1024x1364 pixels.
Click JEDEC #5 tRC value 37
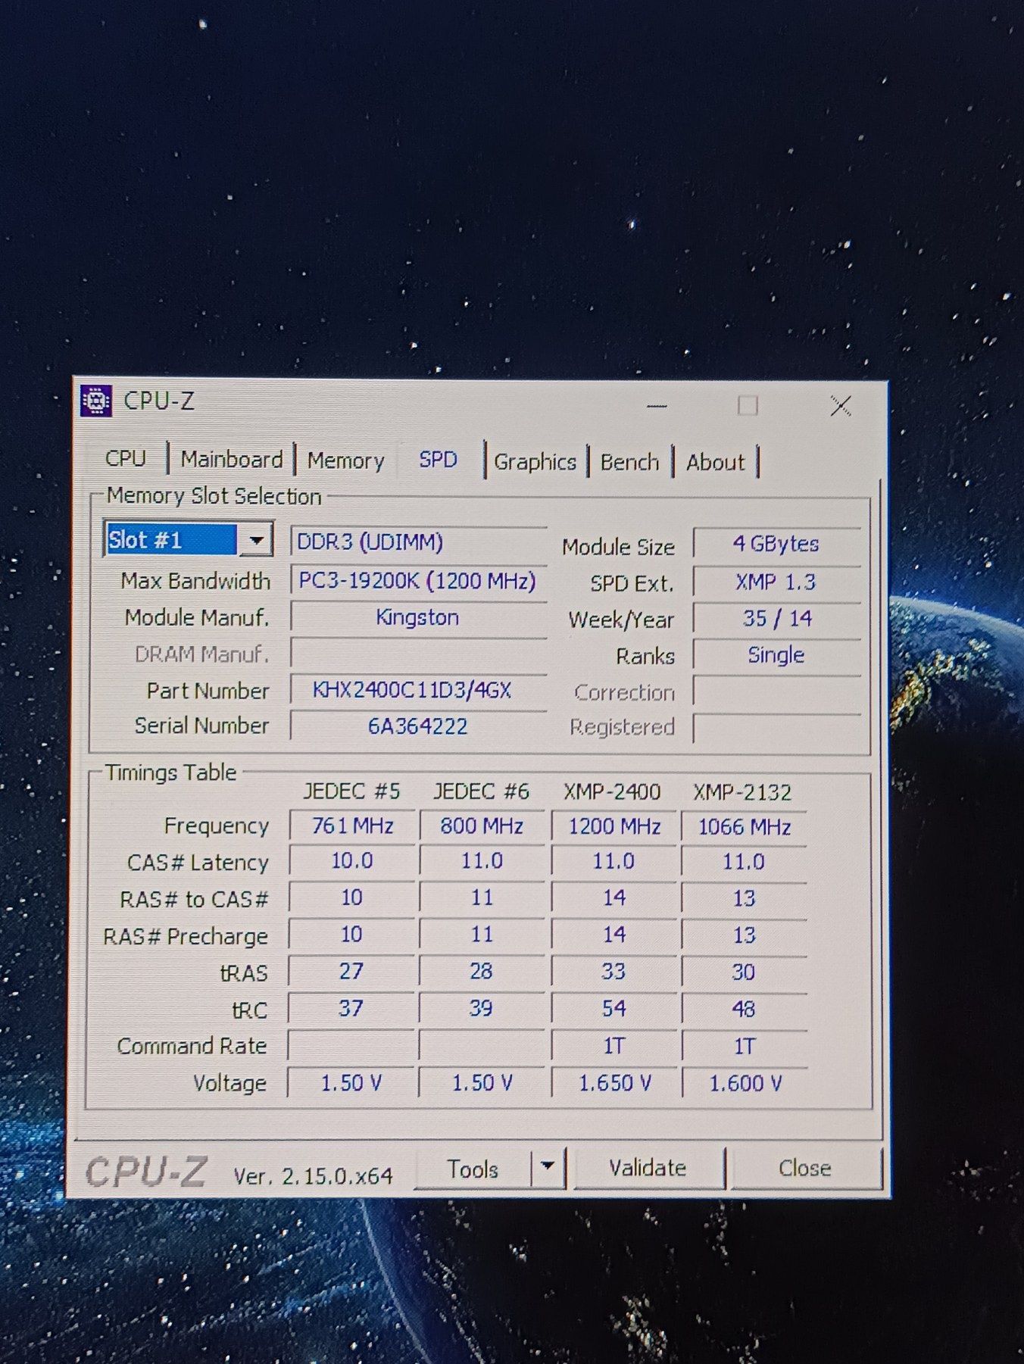click(351, 1008)
